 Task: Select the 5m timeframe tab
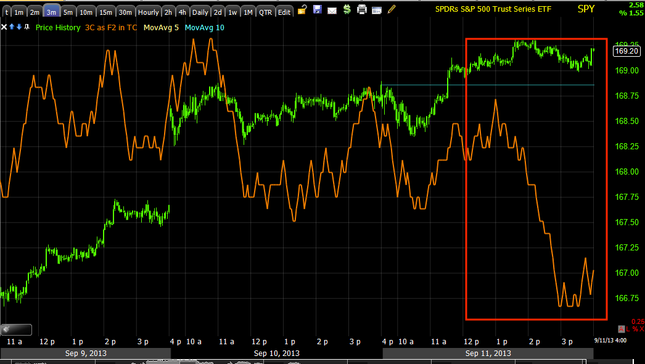click(68, 12)
